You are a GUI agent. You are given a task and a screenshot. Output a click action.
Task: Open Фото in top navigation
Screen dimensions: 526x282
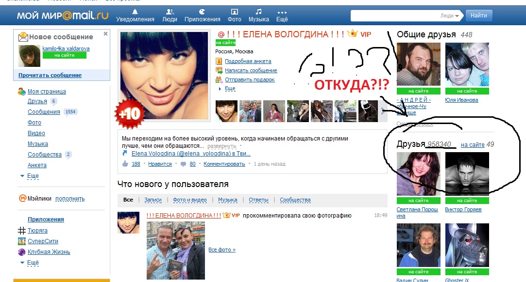click(235, 16)
